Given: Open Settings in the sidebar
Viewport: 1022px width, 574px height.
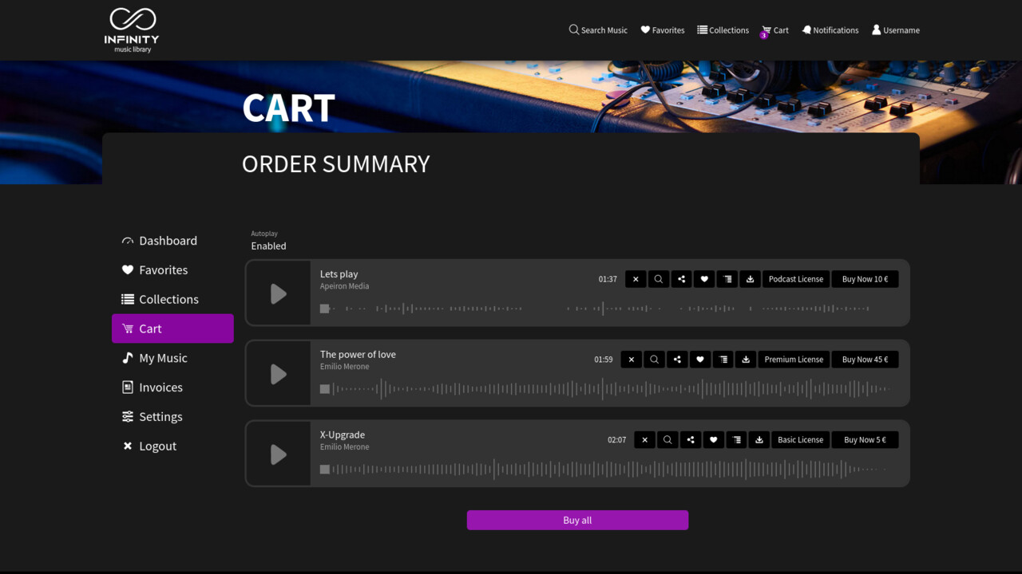Looking at the screenshot, I should 172,417.
